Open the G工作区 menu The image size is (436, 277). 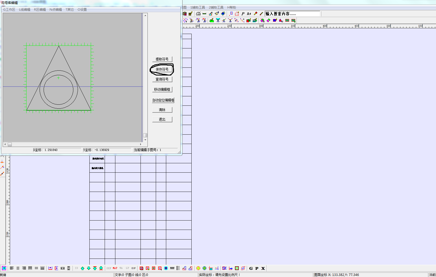pos(9,9)
